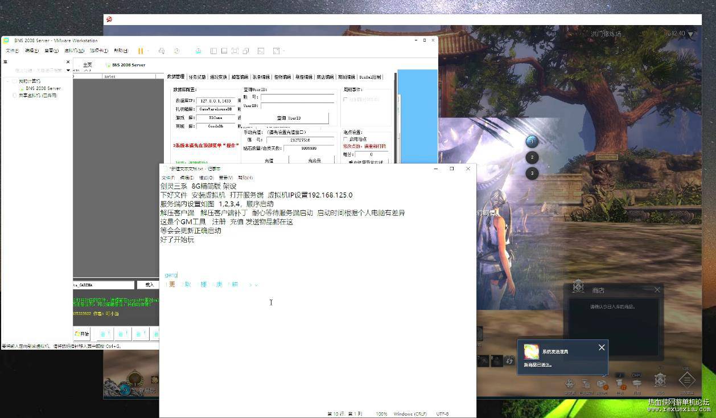Click the 游戏库 BlGame field
This screenshot has width=716, height=418.
(215, 118)
